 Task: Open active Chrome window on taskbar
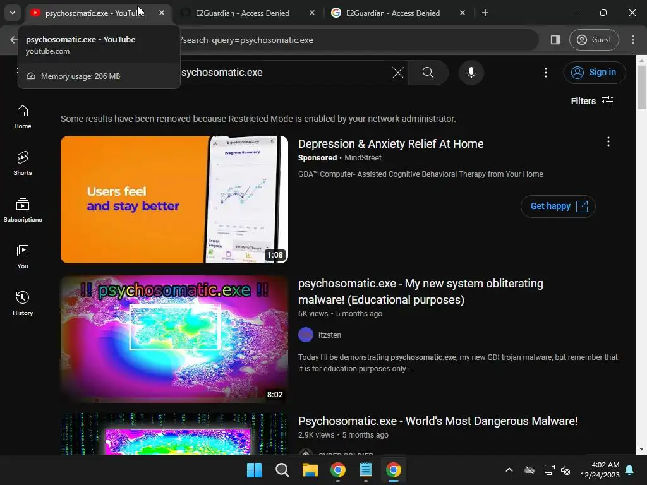click(x=394, y=470)
